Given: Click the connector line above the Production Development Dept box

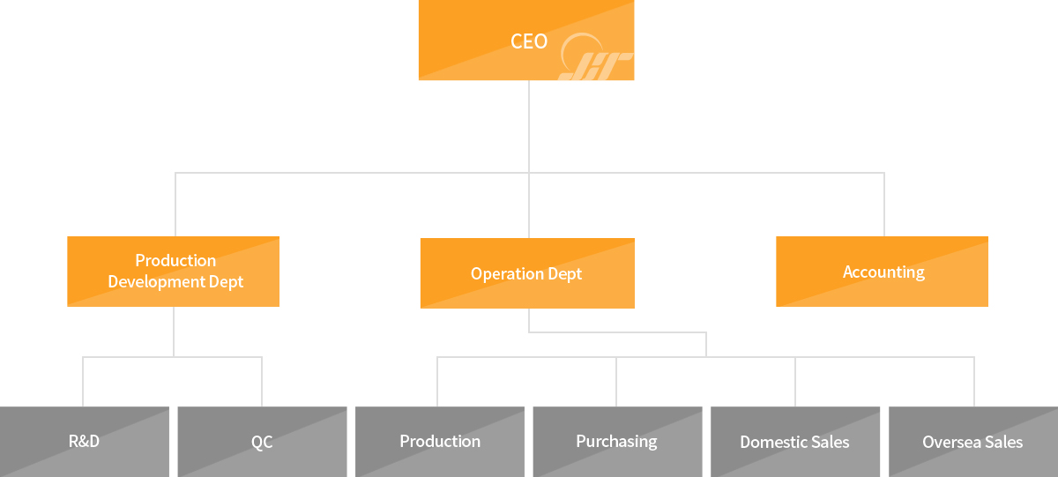Looking at the screenshot, I should [175, 205].
